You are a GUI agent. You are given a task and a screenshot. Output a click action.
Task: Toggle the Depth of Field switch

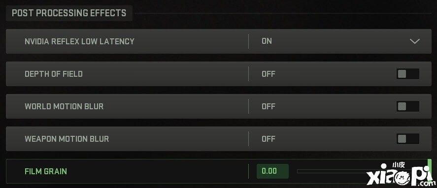pyautogui.click(x=408, y=74)
